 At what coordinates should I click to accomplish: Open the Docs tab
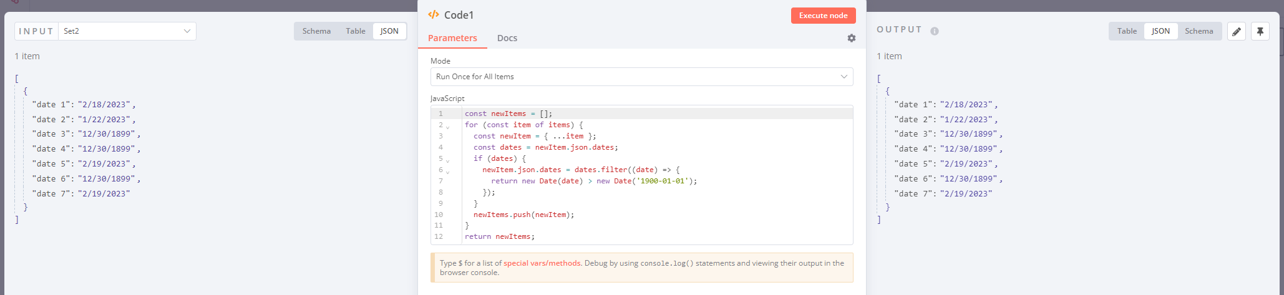(507, 38)
